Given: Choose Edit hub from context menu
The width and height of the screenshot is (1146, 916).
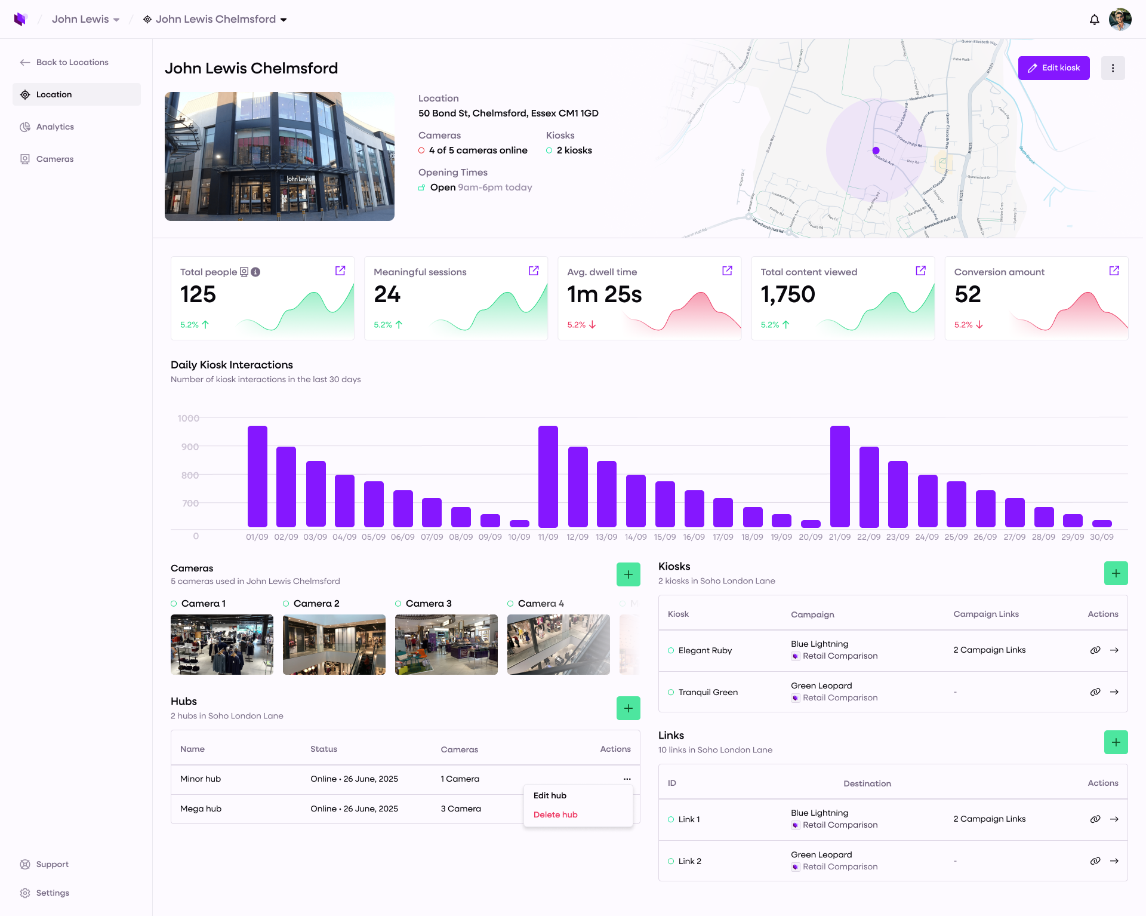Looking at the screenshot, I should pyautogui.click(x=550, y=795).
